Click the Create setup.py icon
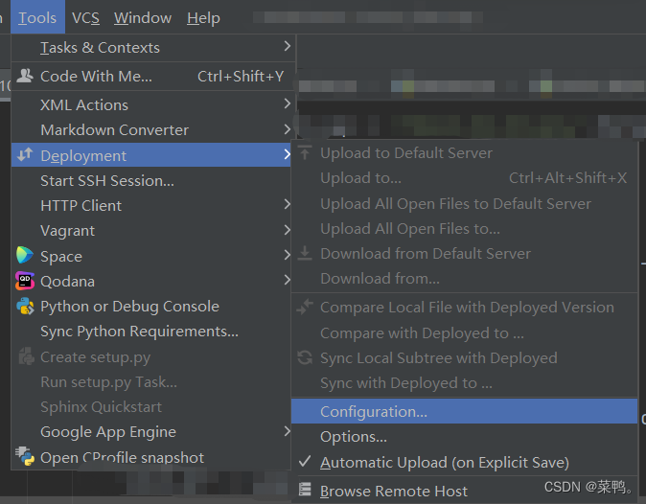This screenshot has width=646, height=504. [27, 356]
